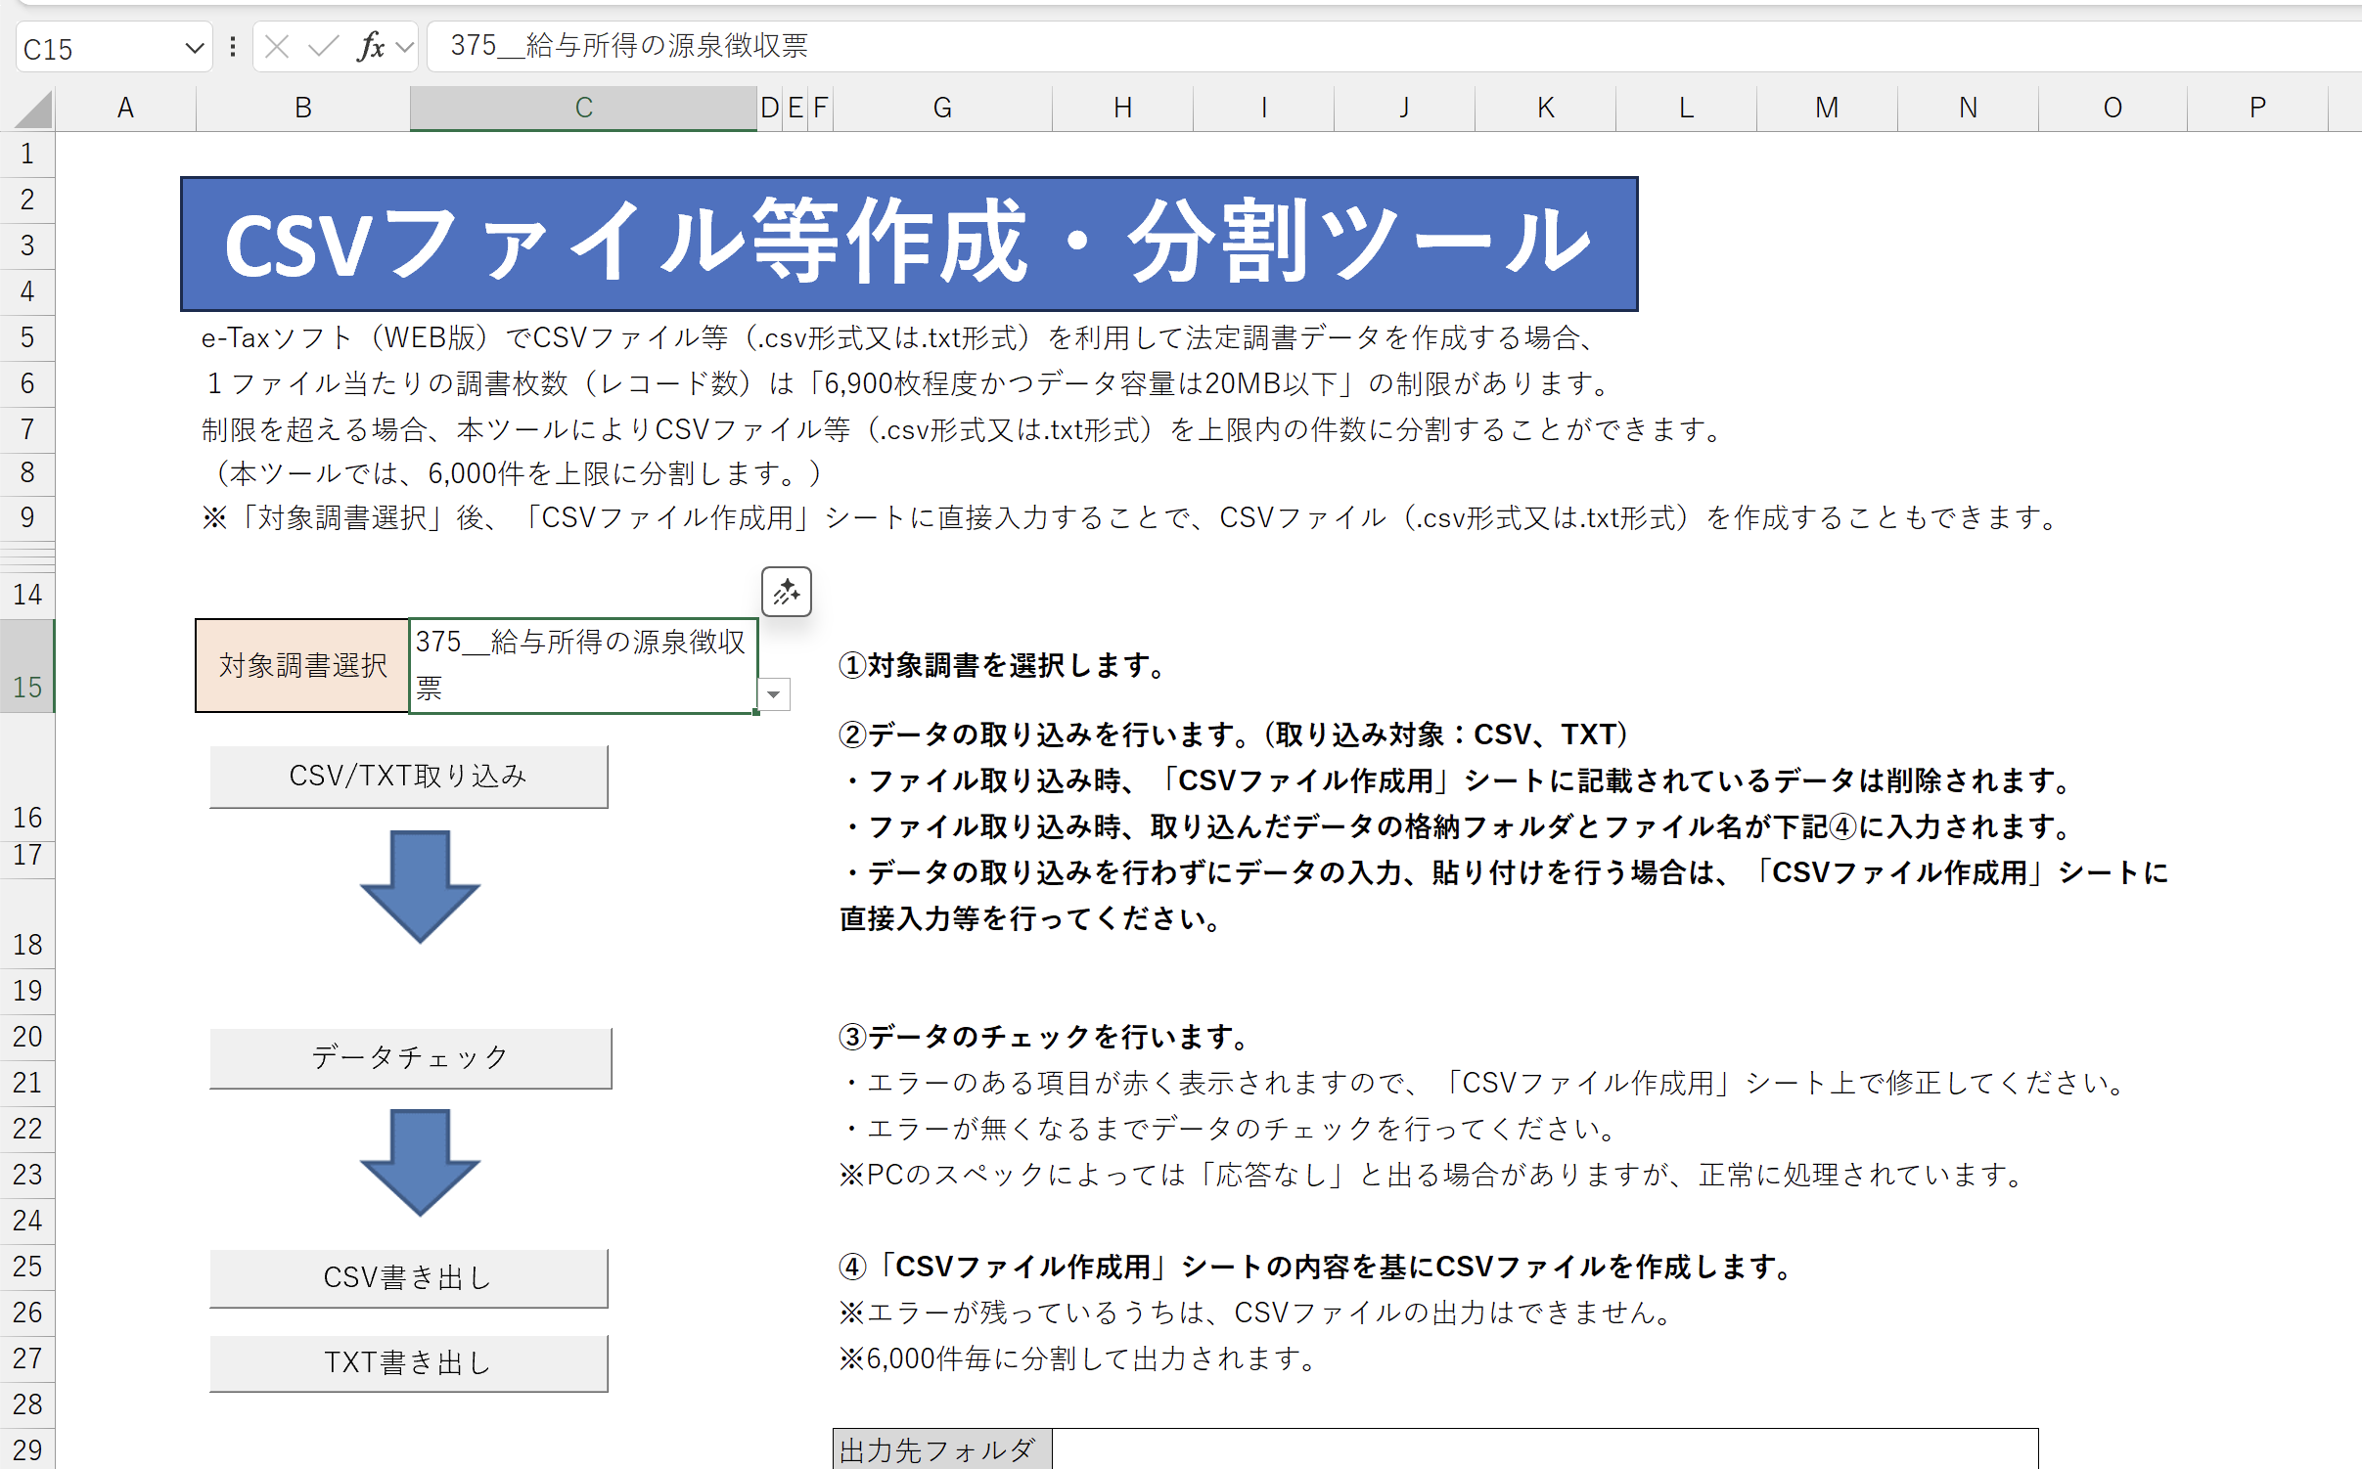2362x1469 pixels.
Task: Select column G header
Action: click(941, 108)
